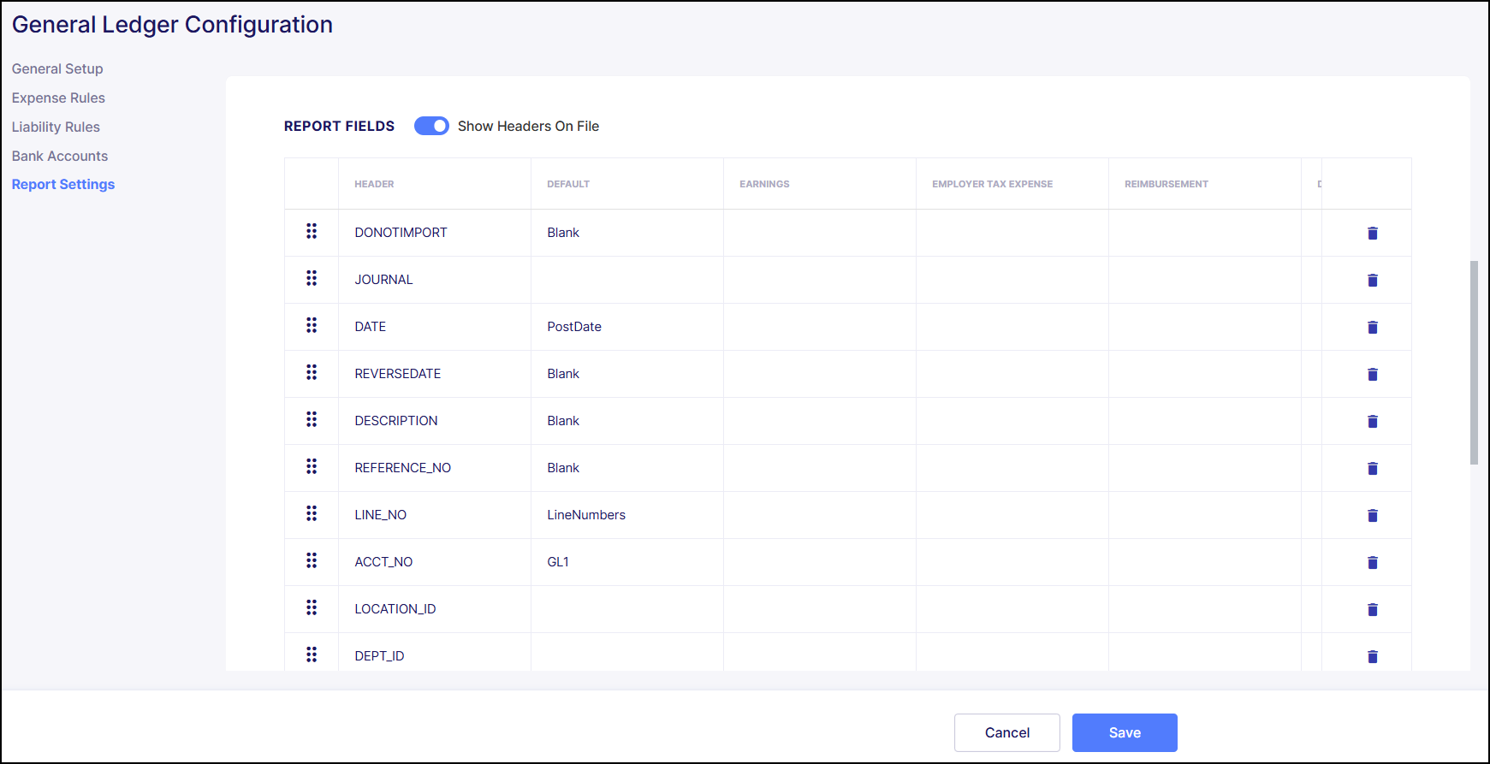Click the trash icon for REVERSEDATE

1372,374
